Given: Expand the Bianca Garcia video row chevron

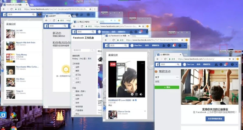Looking at the screenshot, I should click(145, 111).
